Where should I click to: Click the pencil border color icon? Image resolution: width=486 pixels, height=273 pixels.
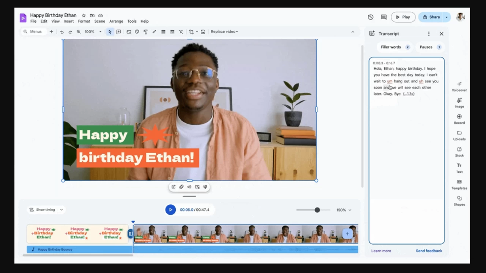point(154,32)
